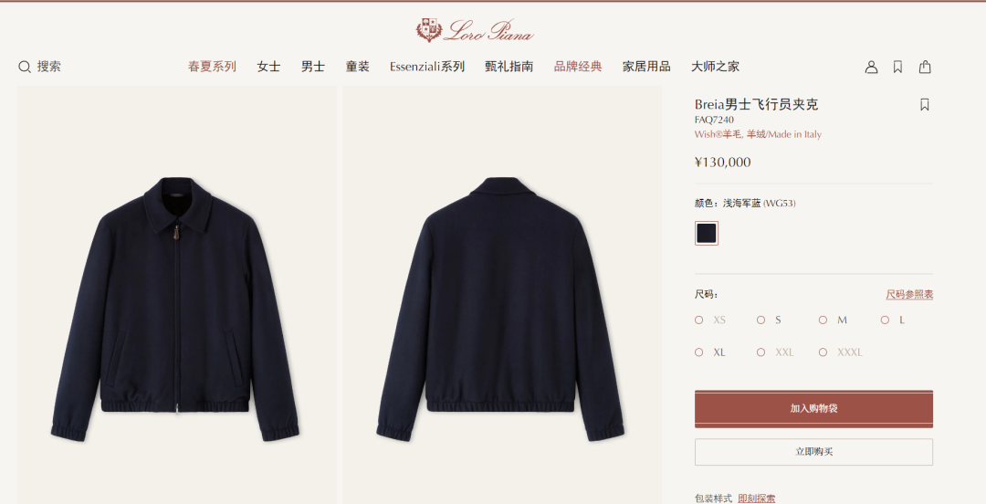Pick size L radio button

tap(885, 320)
